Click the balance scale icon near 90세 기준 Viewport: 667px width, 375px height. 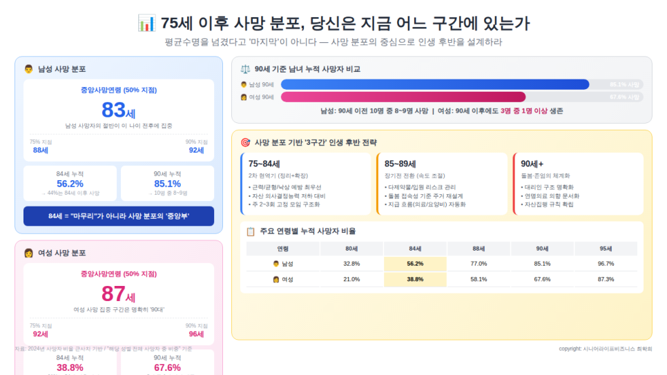coord(245,69)
